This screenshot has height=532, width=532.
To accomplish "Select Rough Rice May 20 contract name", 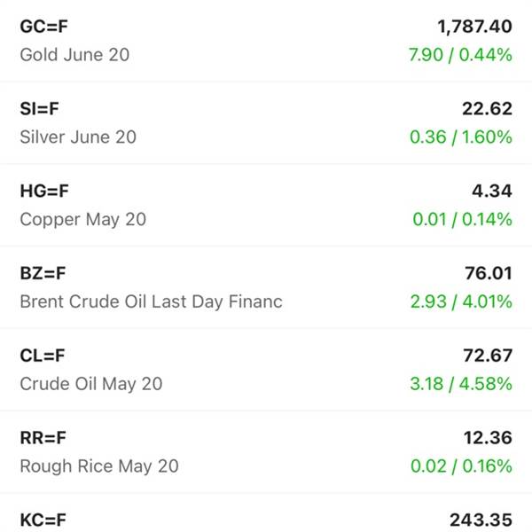I will coord(99,466).
